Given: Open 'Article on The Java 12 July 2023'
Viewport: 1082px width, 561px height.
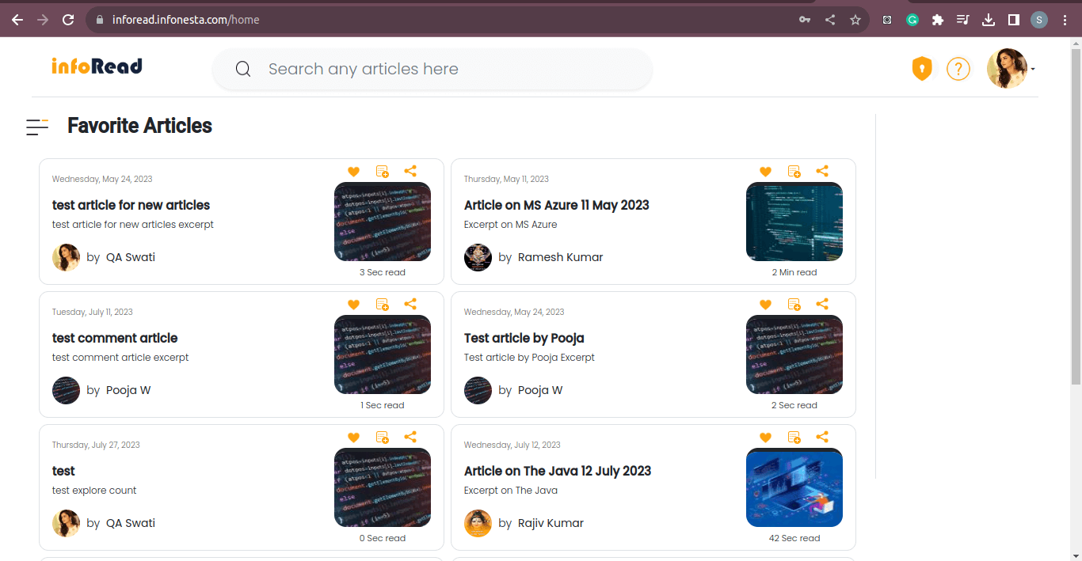Looking at the screenshot, I should tap(557, 471).
